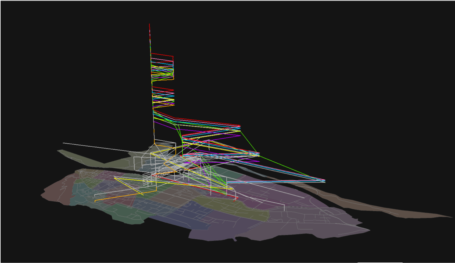
Task: Click the left corner of the yellow path
Action: (115, 178)
